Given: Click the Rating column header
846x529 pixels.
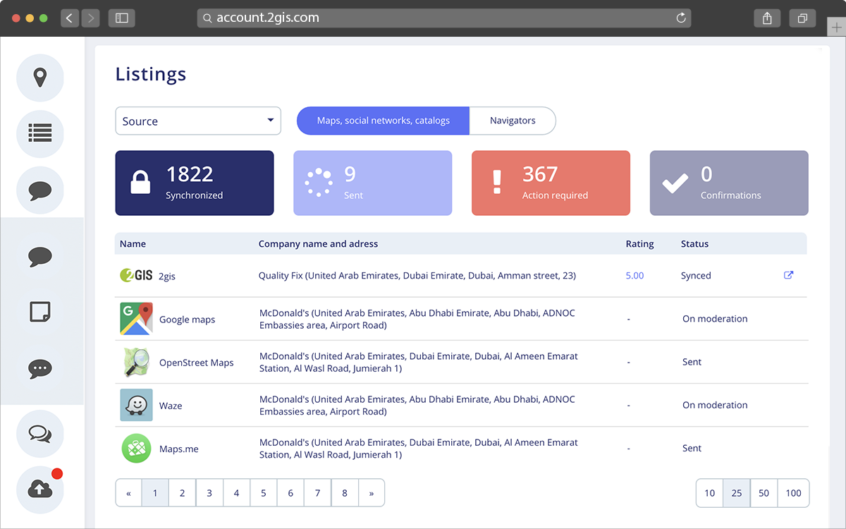Looking at the screenshot, I should click(x=639, y=243).
